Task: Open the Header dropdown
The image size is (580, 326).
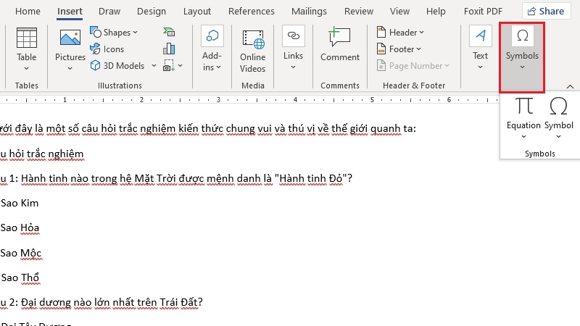Action: 400,33
